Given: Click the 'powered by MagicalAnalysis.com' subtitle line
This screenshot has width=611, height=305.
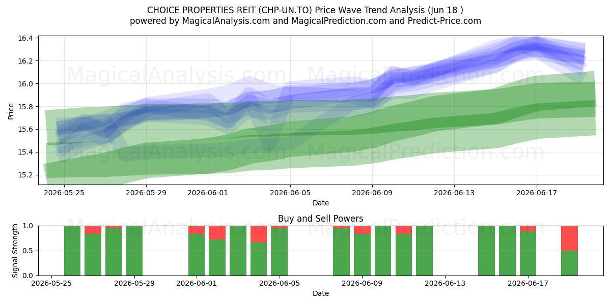Looking at the screenshot, I should pyautogui.click(x=305, y=21).
